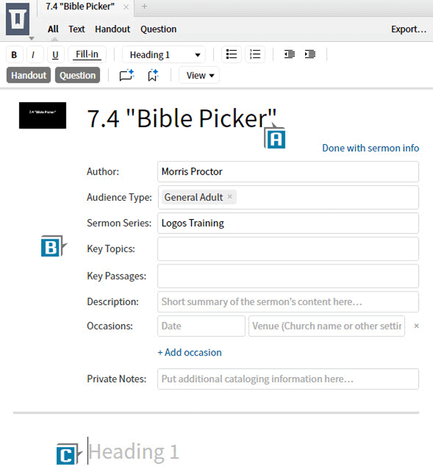
Task: Open a new tab with plus
Action: [x=144, y=6]
